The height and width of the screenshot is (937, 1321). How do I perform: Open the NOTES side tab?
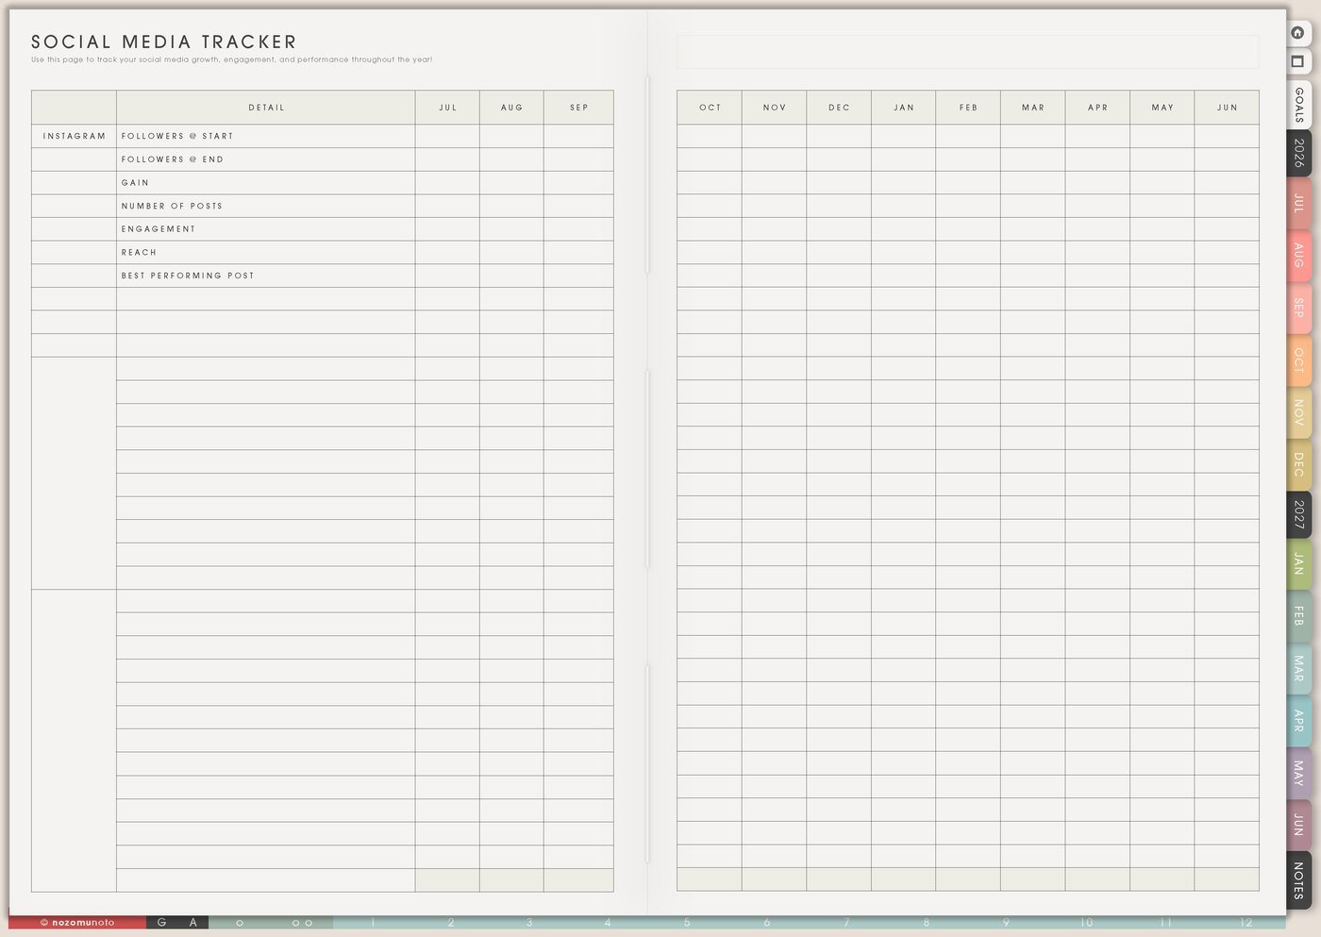tap(1298, 880)
